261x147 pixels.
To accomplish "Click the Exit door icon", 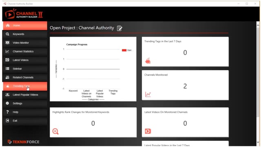I will coord(7,120).
